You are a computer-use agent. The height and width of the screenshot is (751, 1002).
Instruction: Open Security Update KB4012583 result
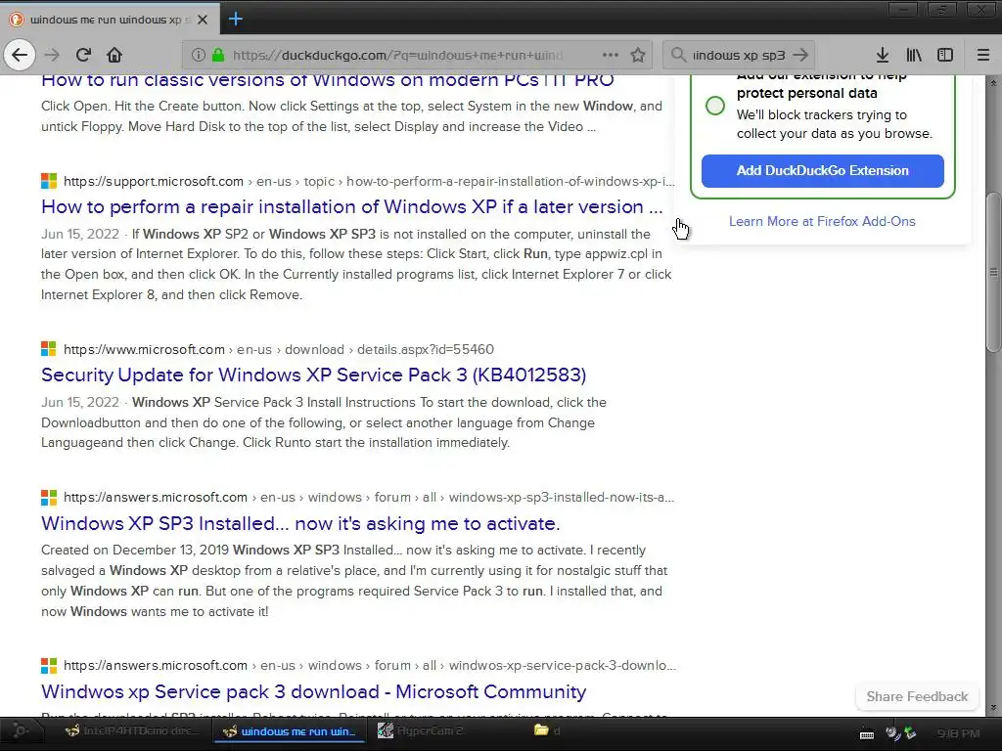click(314, 375)
